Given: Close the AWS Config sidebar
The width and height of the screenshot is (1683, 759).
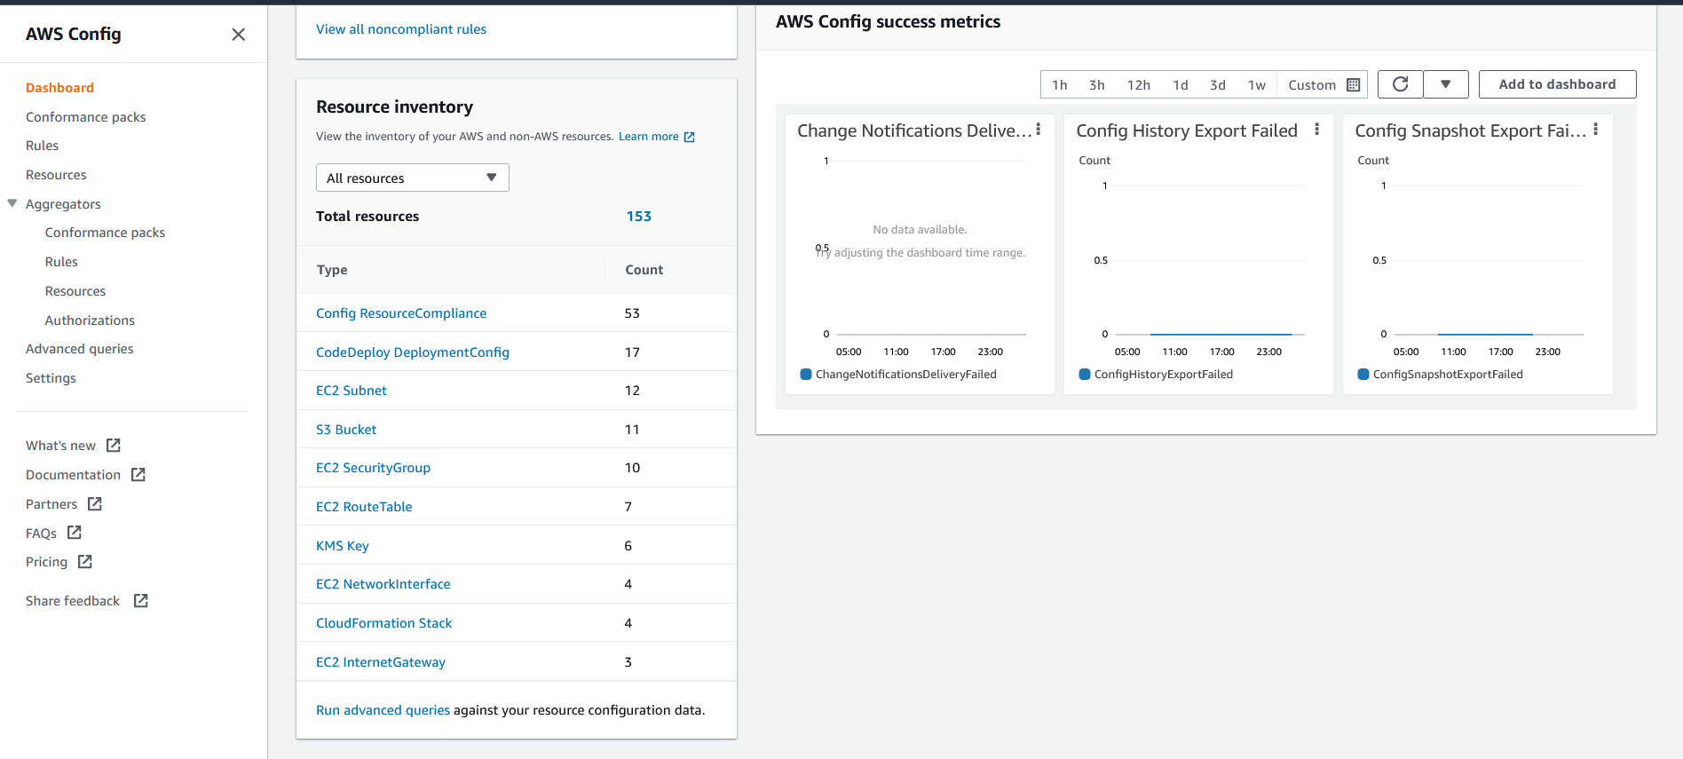Looking at the screenshot, I should tap(238, 35).
